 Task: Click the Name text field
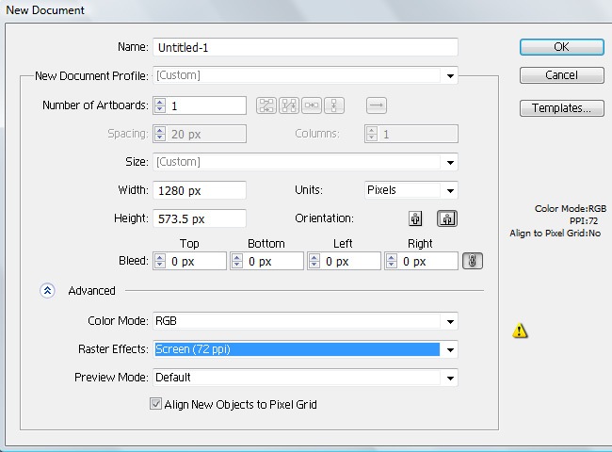304,47
